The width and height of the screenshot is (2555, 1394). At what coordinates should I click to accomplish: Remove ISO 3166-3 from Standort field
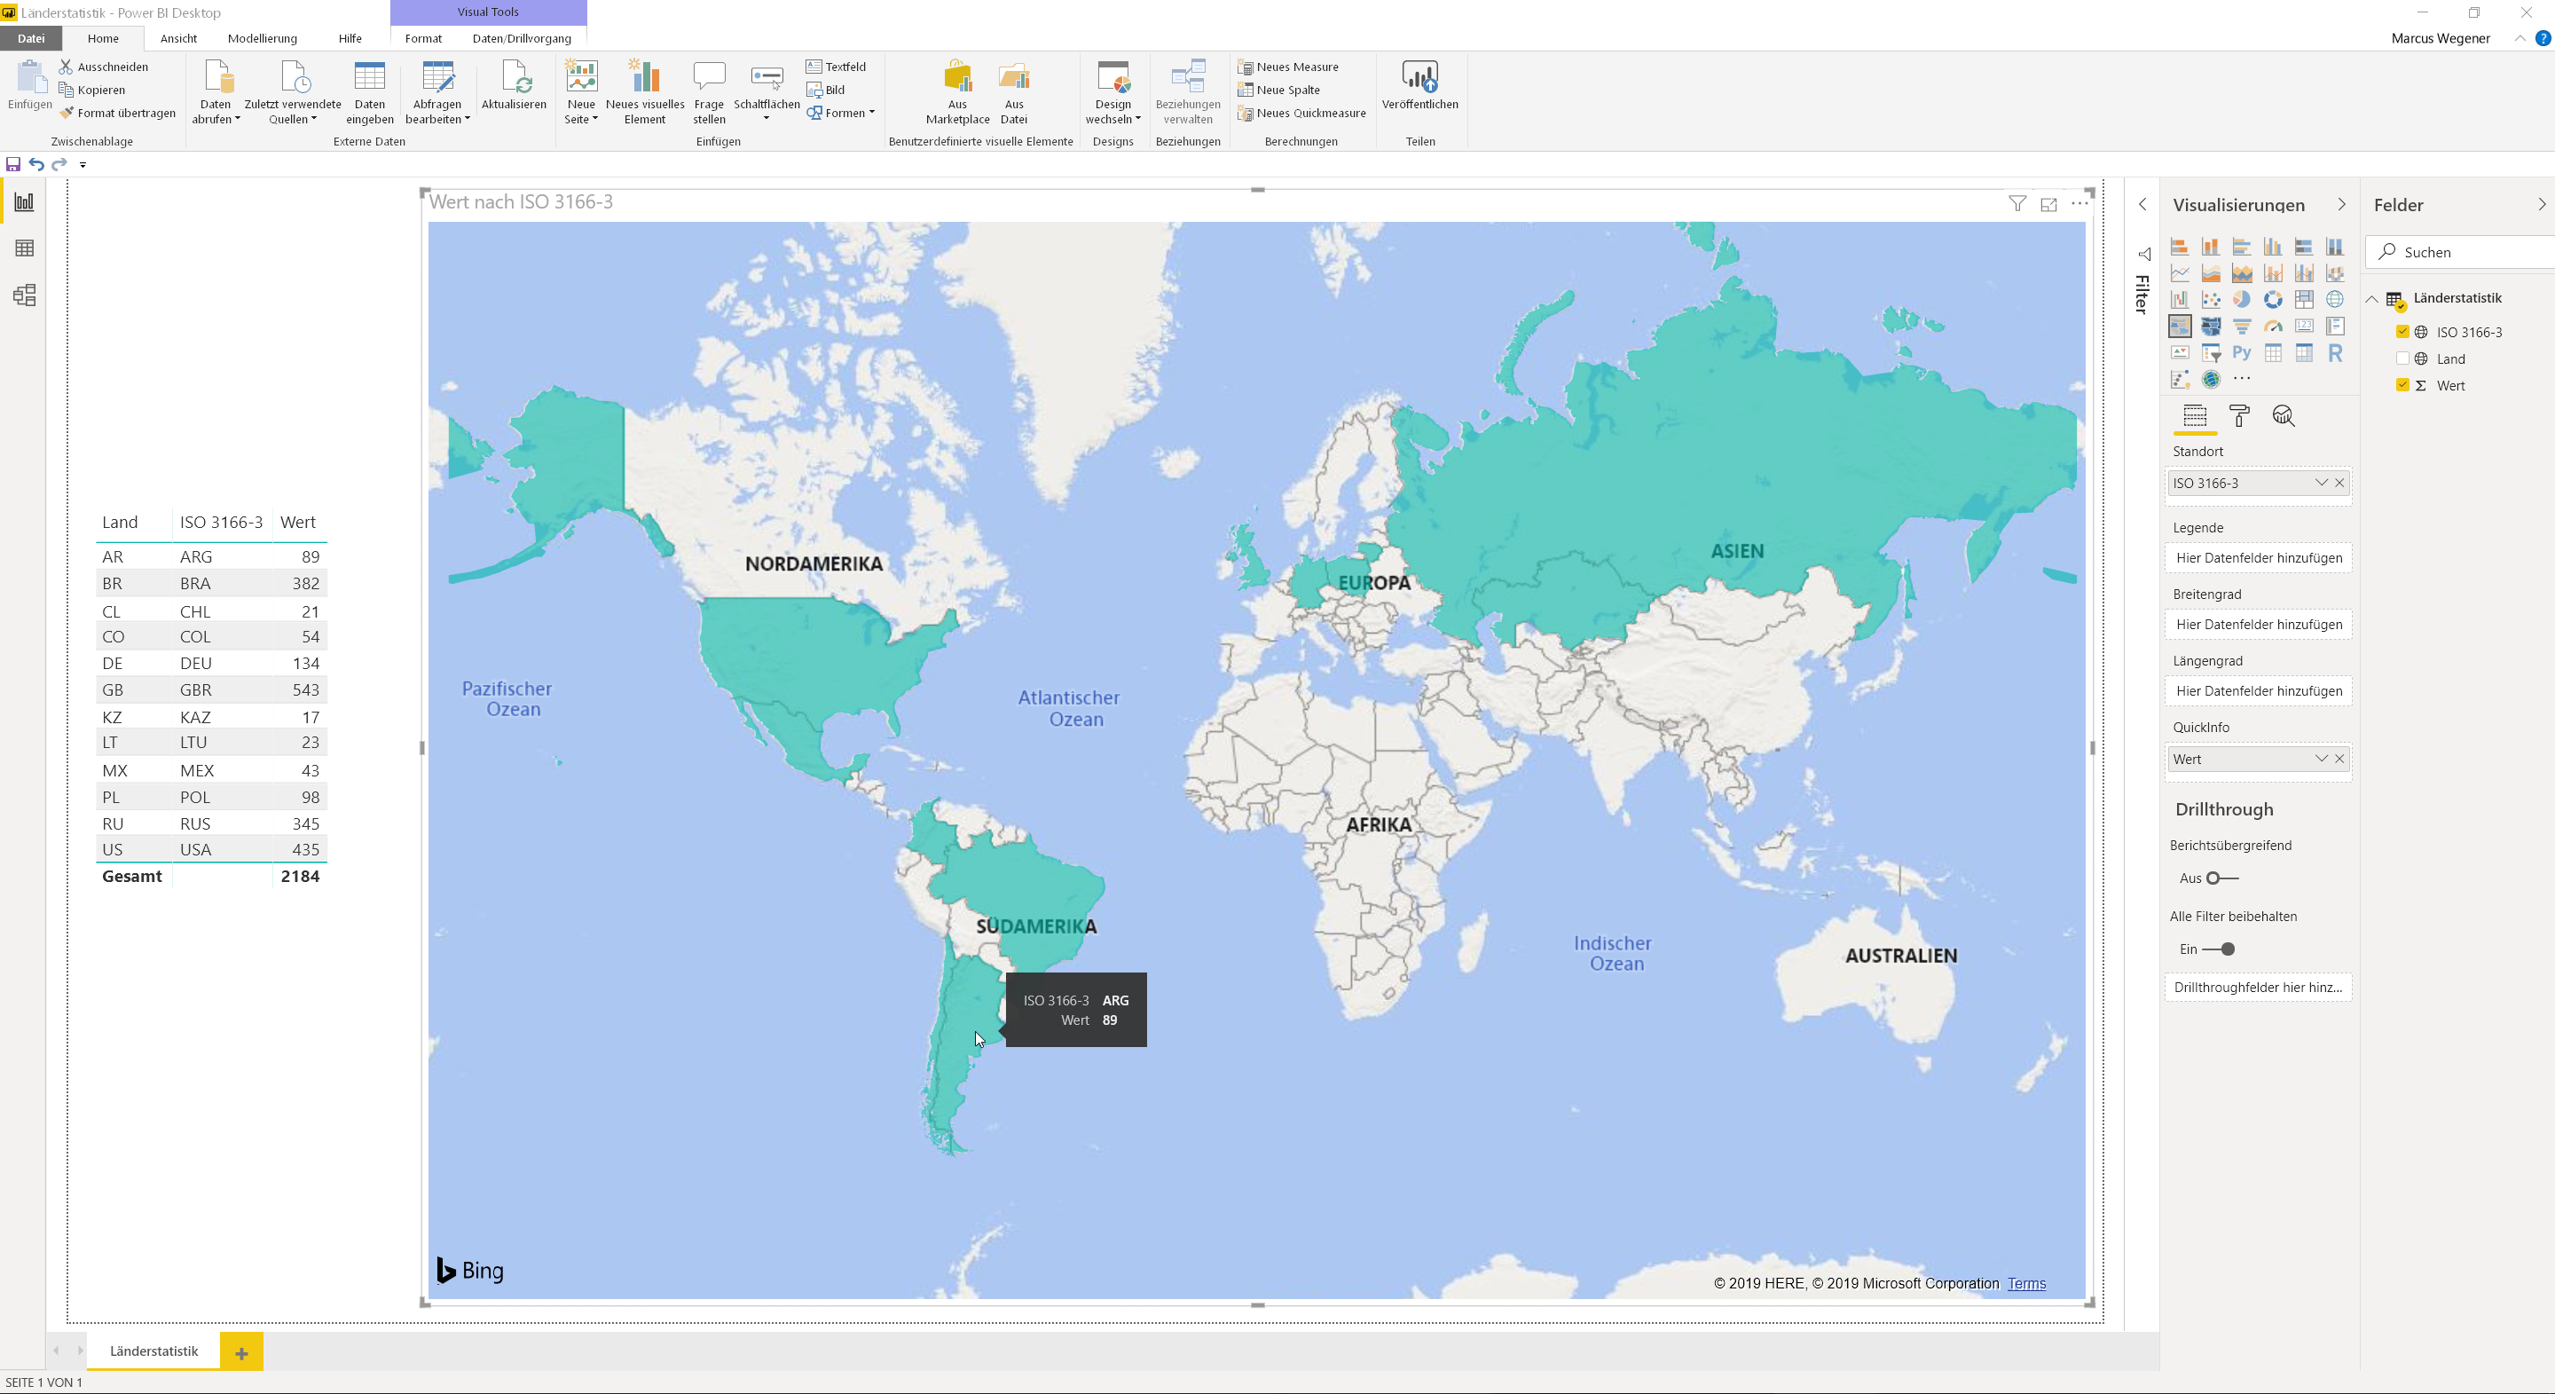[x=2339, y=484]
